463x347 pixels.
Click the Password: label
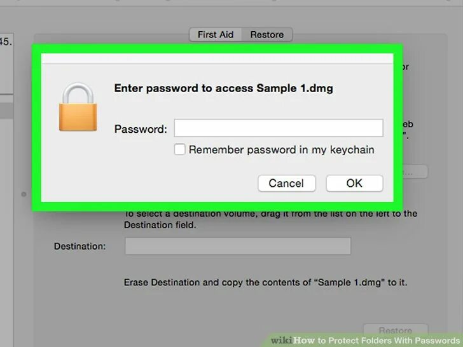click(x=141, y=129)
